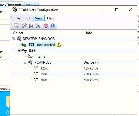Select the 125K net entry
Image resolution: width=139 pixels, height=116 pixels.
(44, 68)
